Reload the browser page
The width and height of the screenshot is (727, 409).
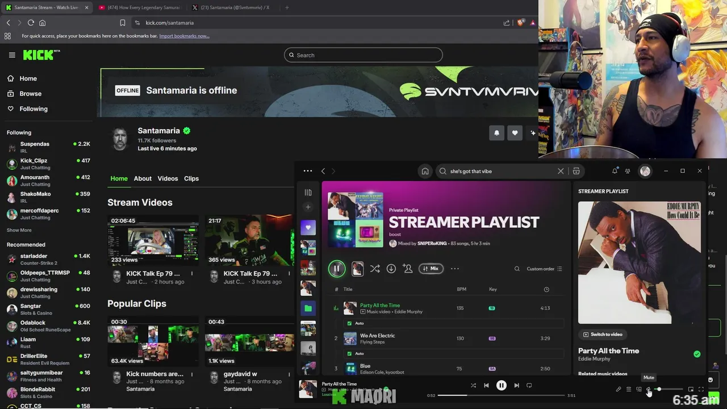[31, 23]
